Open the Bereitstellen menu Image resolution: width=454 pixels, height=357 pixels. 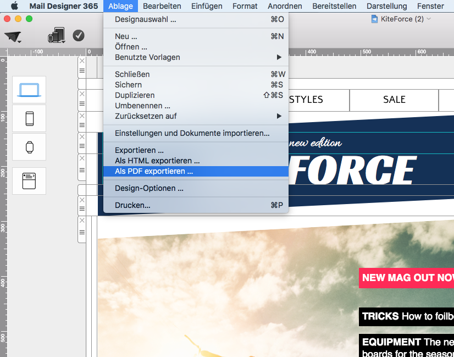coord(334,6)
